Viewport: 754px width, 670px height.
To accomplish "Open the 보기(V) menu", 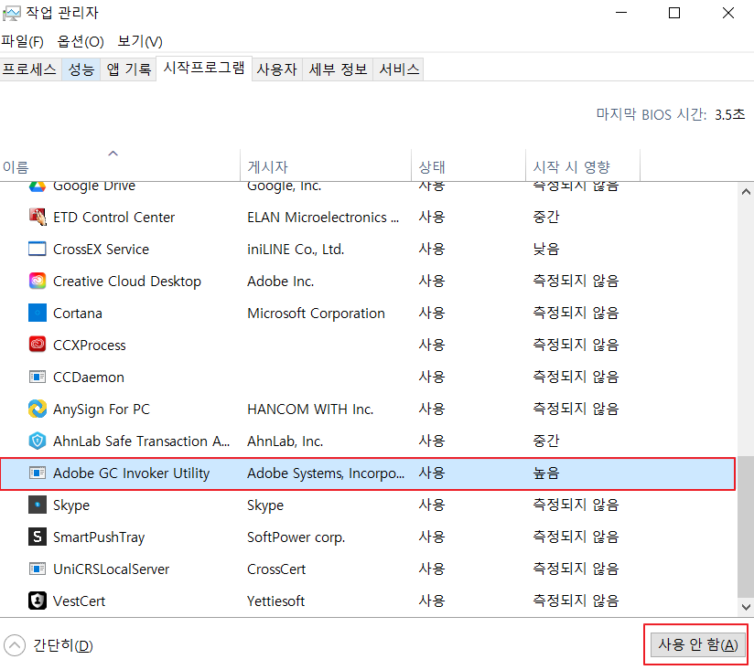I will [x=140, y=41].
